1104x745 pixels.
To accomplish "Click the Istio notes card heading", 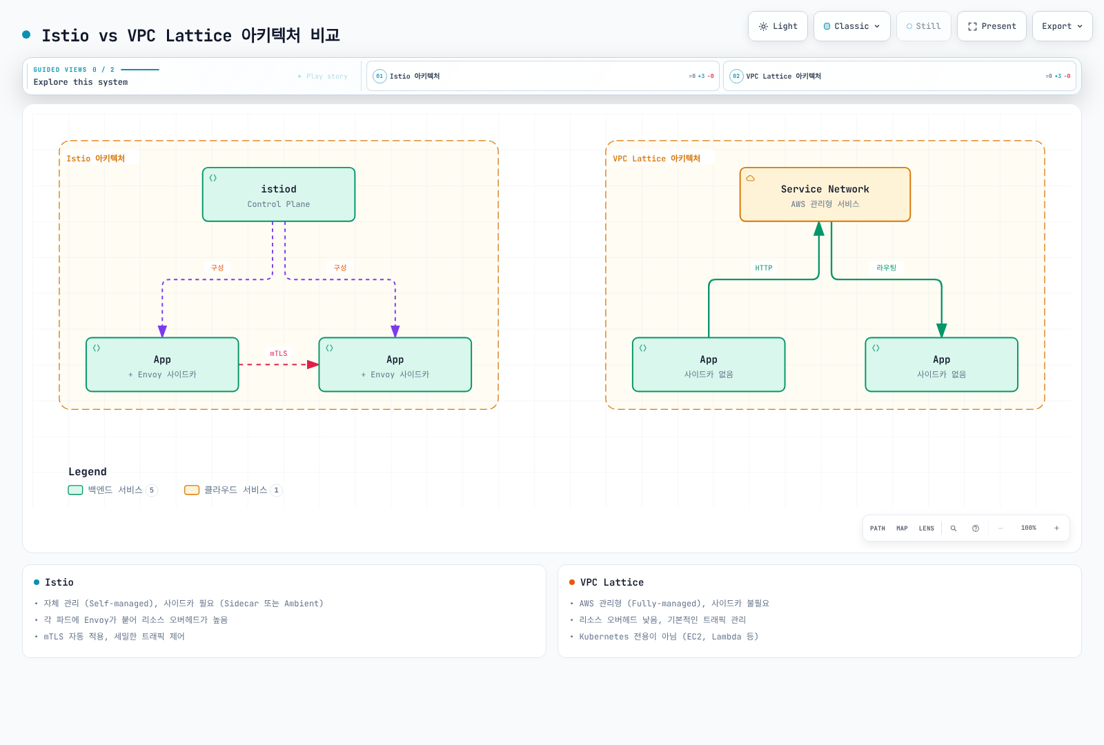I will [59, 582].
